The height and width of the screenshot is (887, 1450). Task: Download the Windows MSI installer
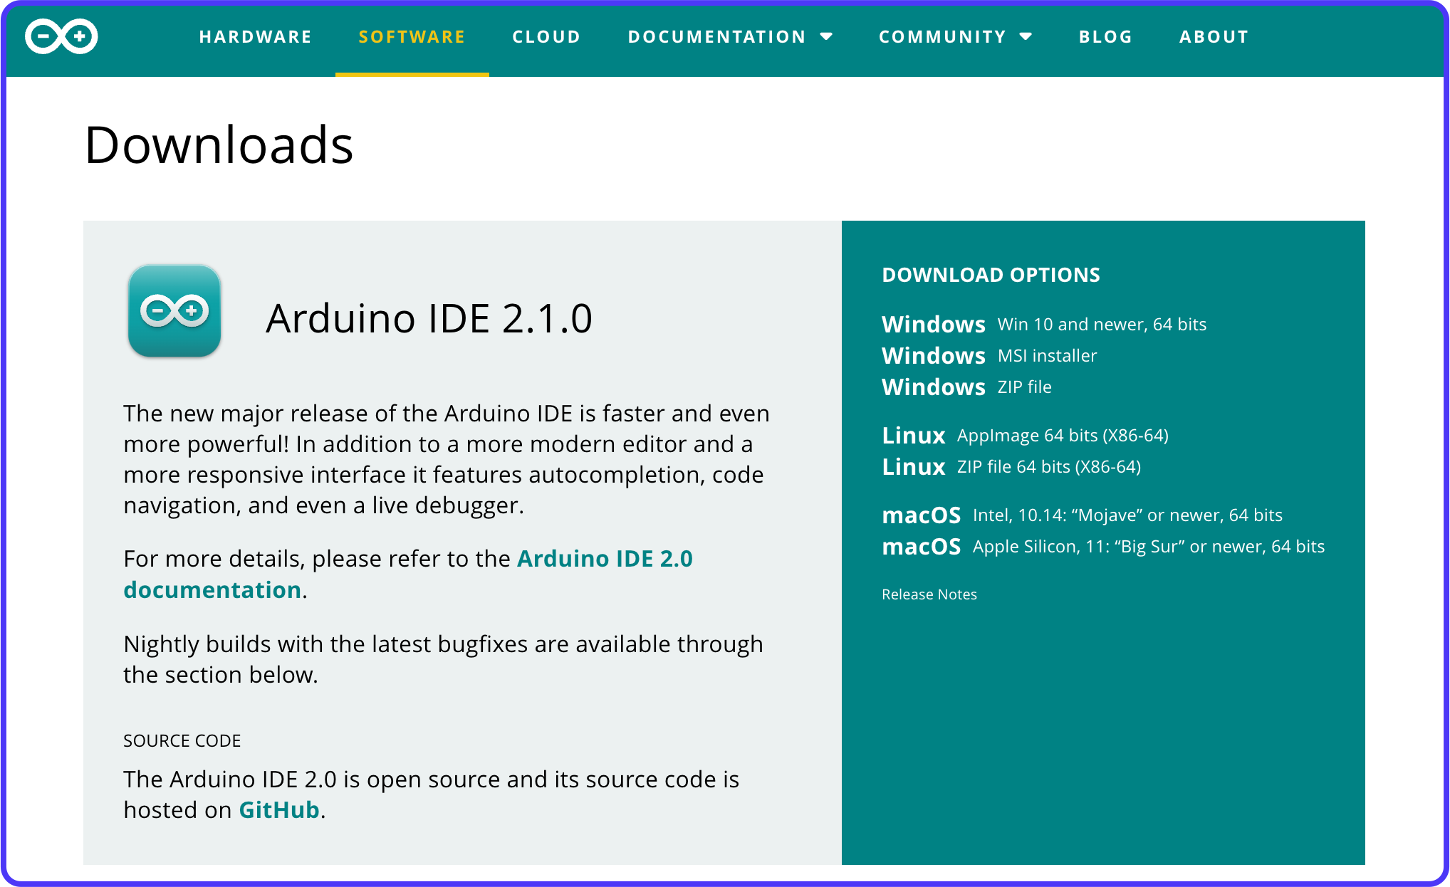[x=989, y=356]
